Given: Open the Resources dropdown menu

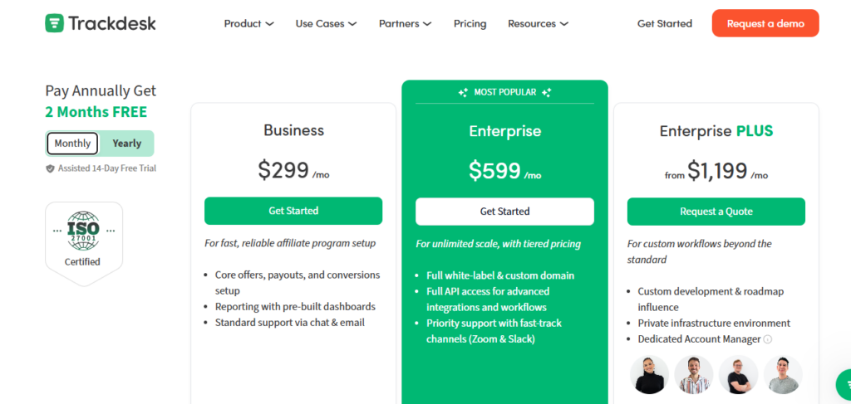Looking at the screenshot, I should click(x=538, y=23).
